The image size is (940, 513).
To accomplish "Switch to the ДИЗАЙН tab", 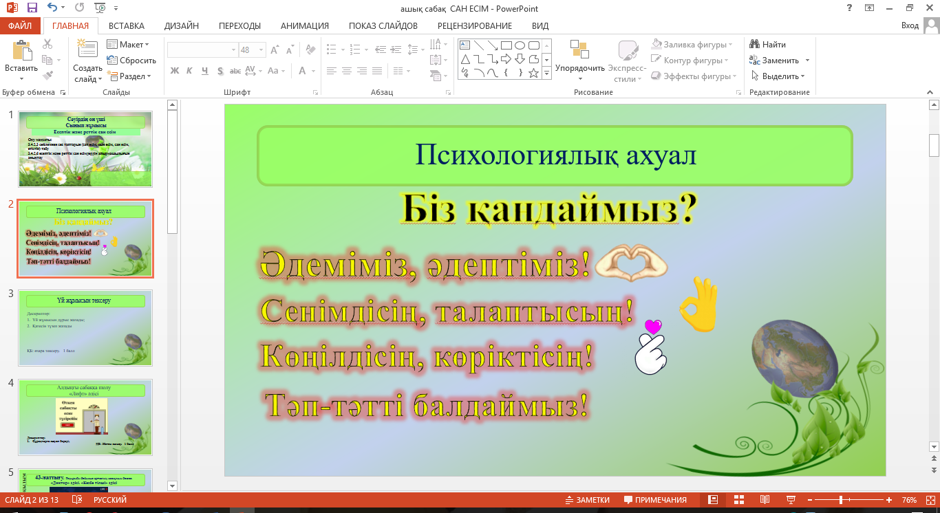I will click(x=182, y=25).
